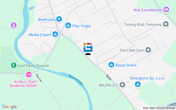Viewport: 176px width, 110px height.
Task: Select the WILPIA S.C location marker
Action: coord(122,85)
